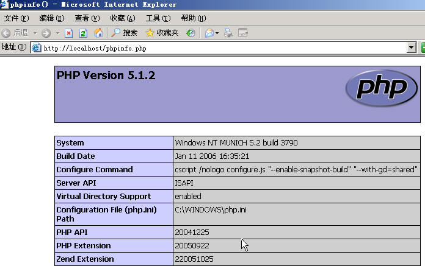Click the PHP logo image
Screen dimensions: 425x266
point(382,88)
